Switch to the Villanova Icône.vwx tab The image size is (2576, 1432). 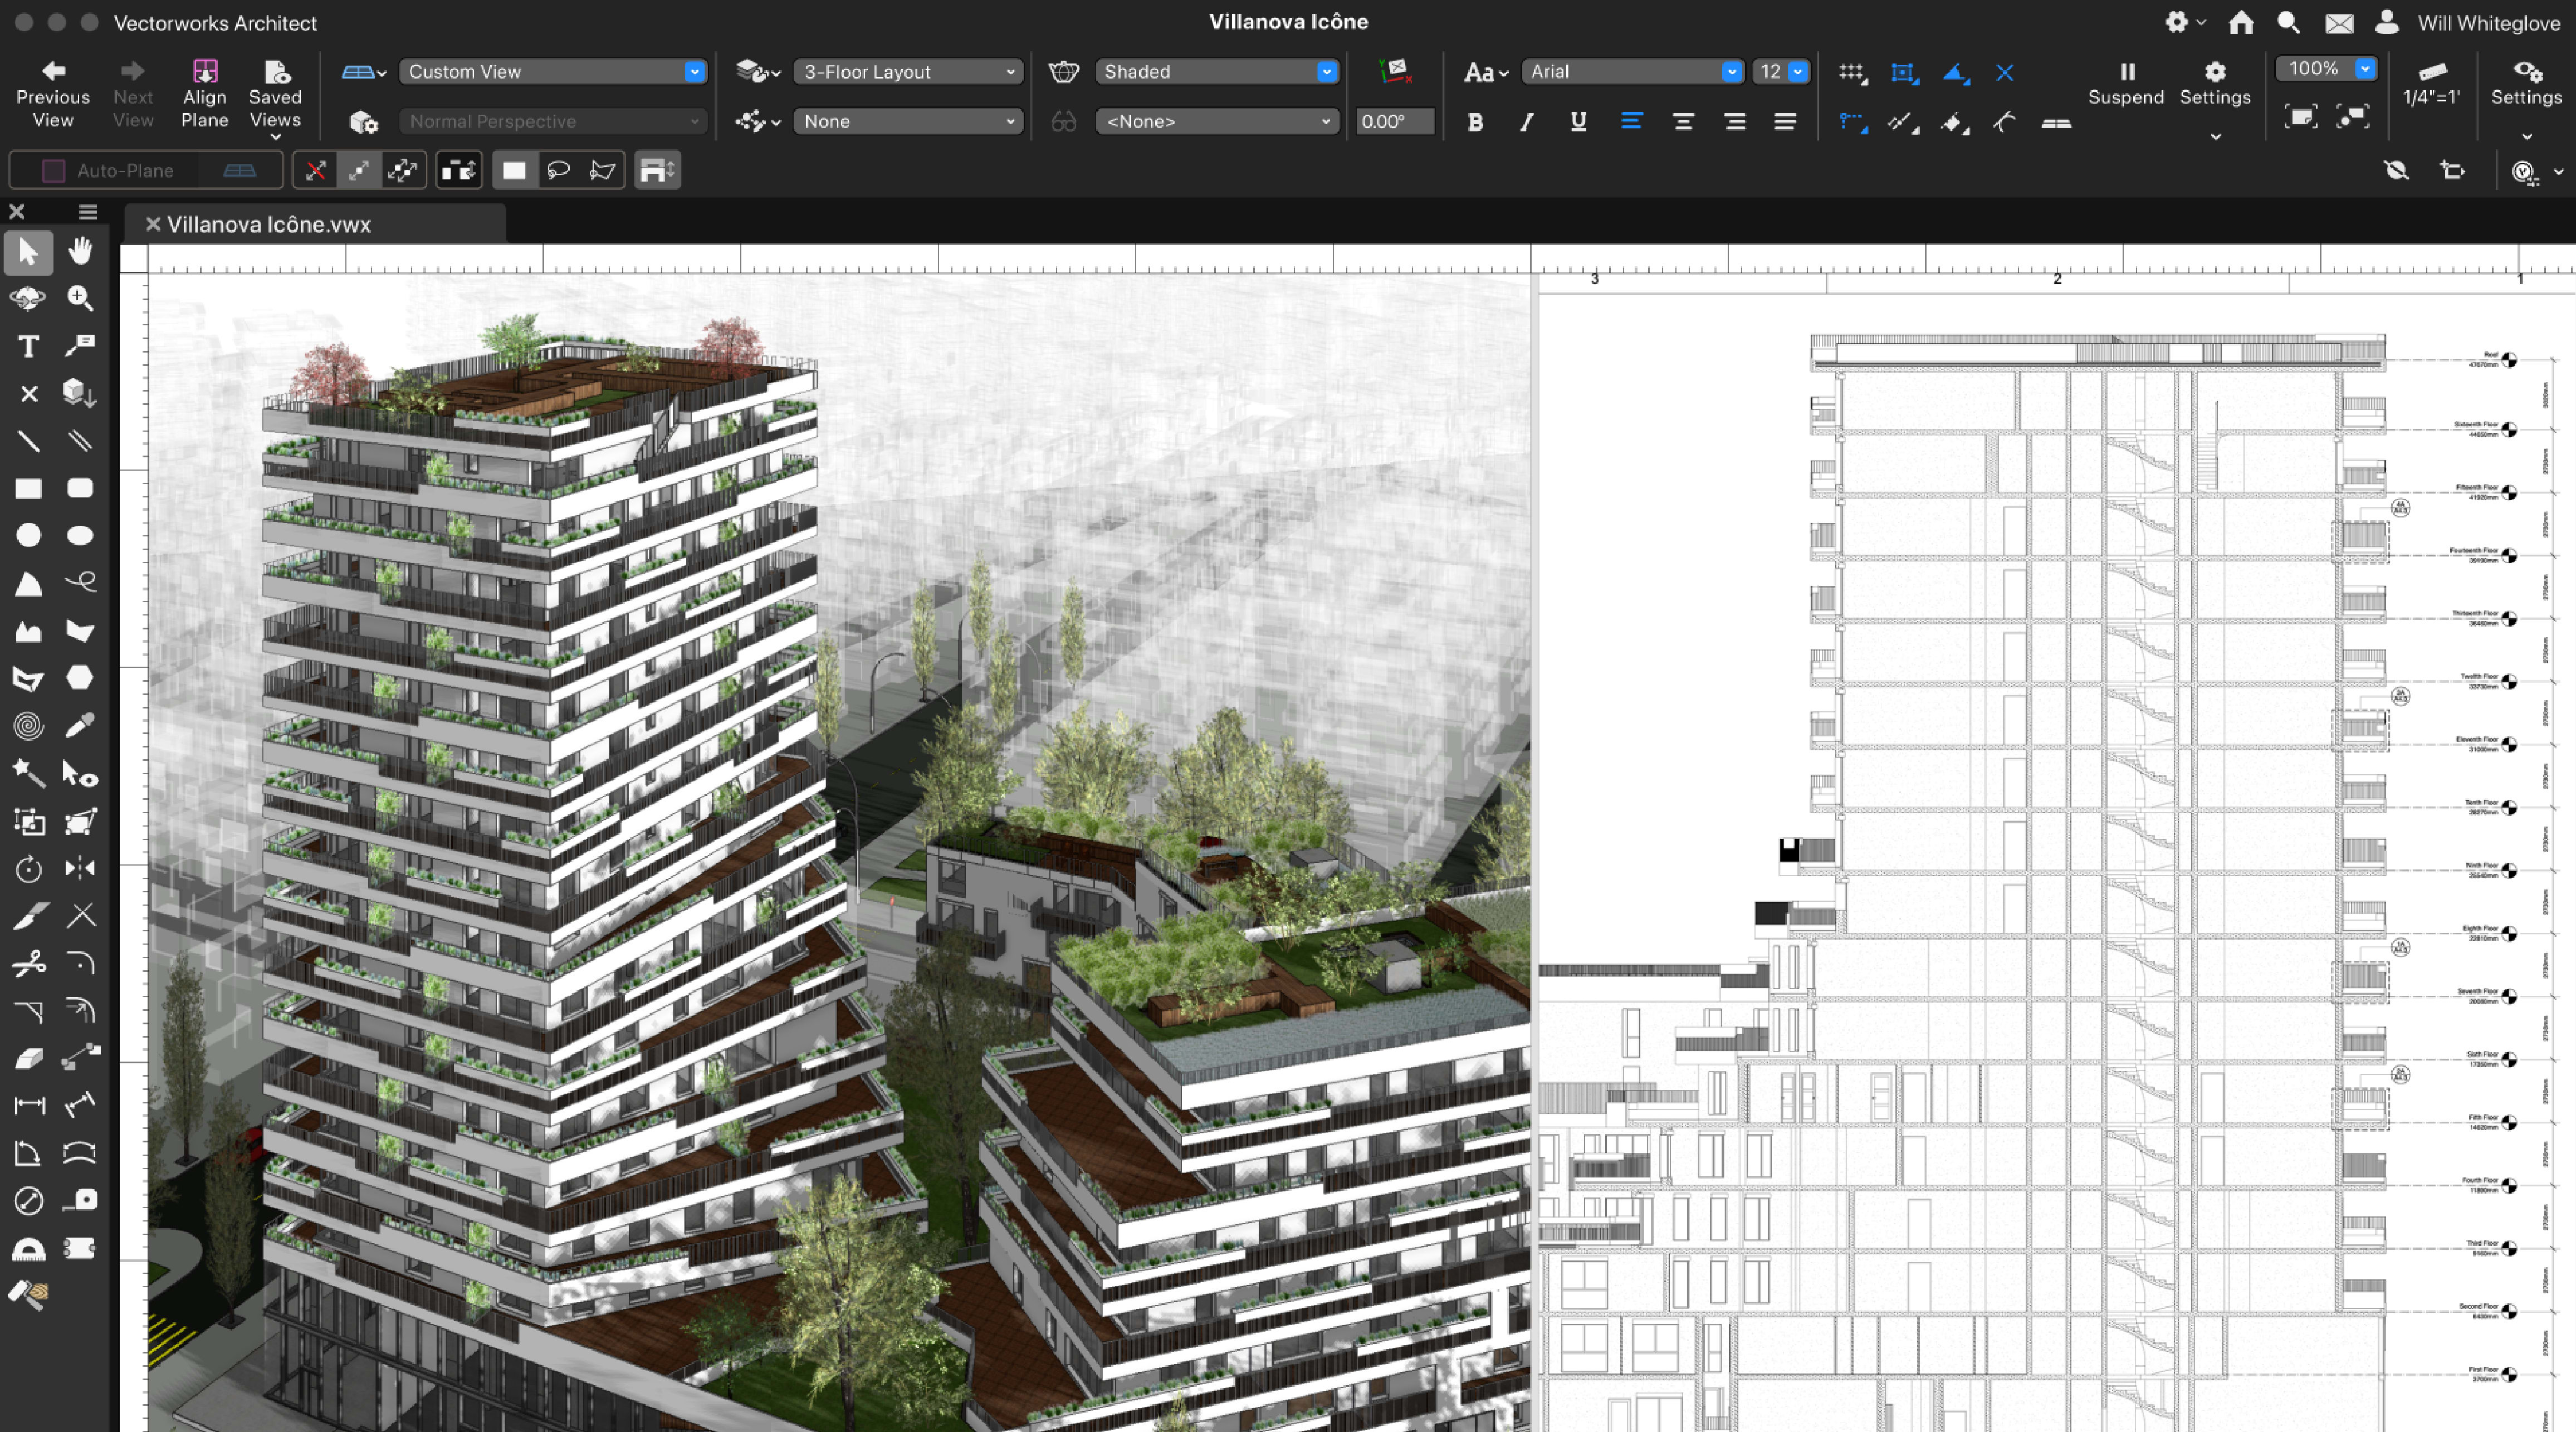270,224
